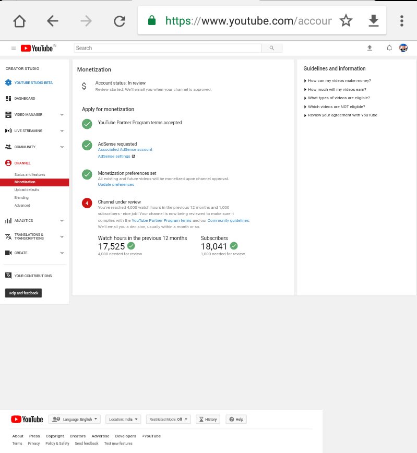
Task: Open Upload defaults under Channel
Action: point(27,190)
